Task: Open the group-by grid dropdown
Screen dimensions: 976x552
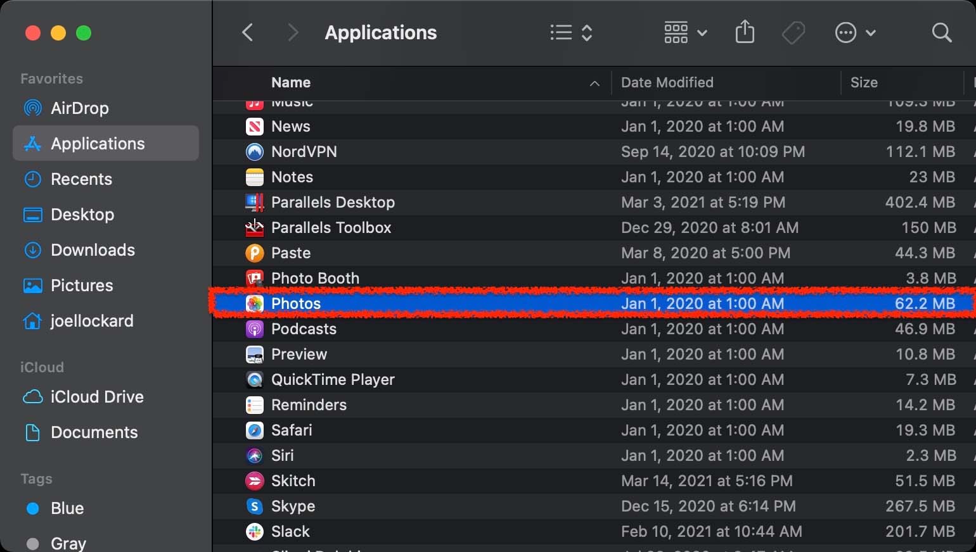Action: pyautogui.click(x=685, y=32)
